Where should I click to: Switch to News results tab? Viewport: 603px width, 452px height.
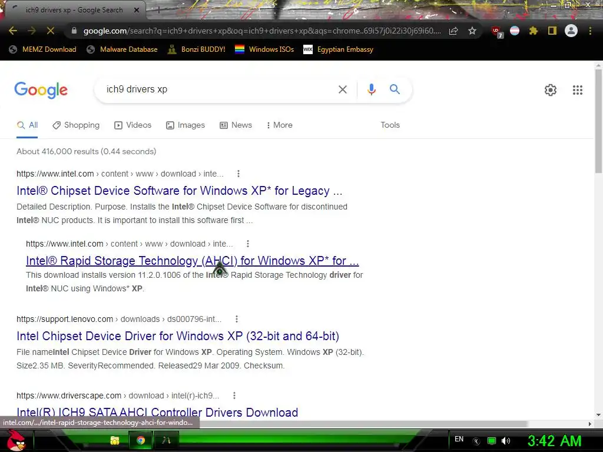pos(236,125)
